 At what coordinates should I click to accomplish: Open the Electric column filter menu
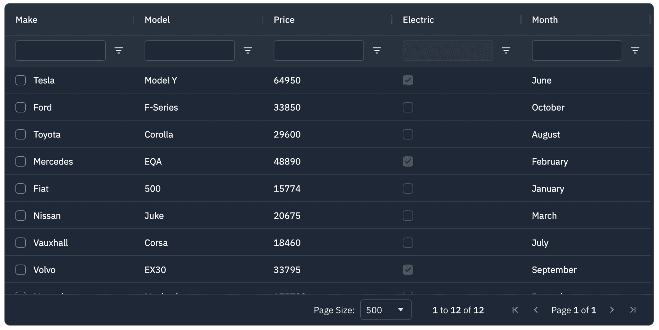pos(506,51)
